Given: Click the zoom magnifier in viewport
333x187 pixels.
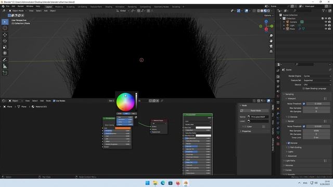Looking at the screenshot, I should click(x=271, y=36).
